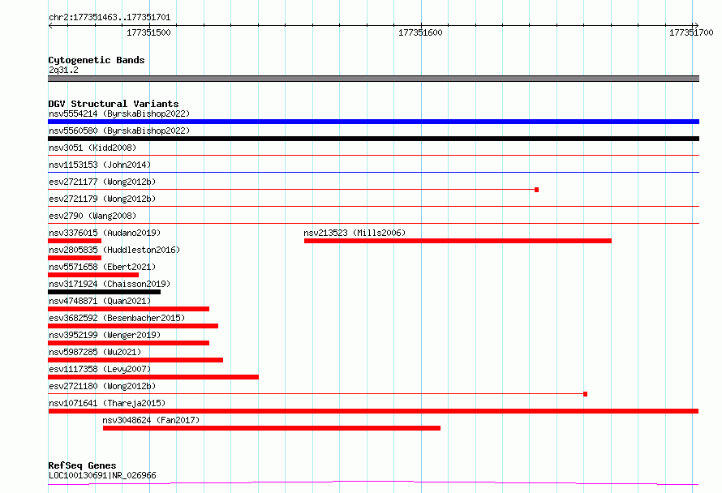
Task: Open the esv2790 (Wang2008) variant
Action: [x=92, y=216]
